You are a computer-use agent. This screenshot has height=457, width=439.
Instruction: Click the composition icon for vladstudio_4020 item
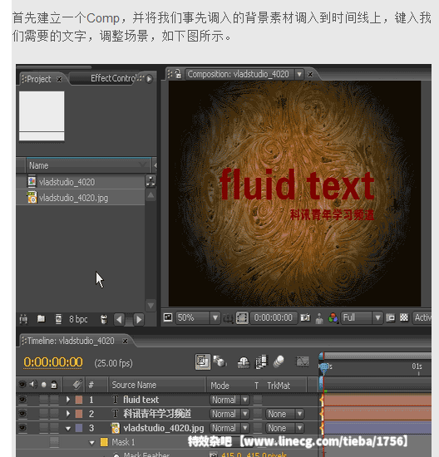click(x=32, y=181)
